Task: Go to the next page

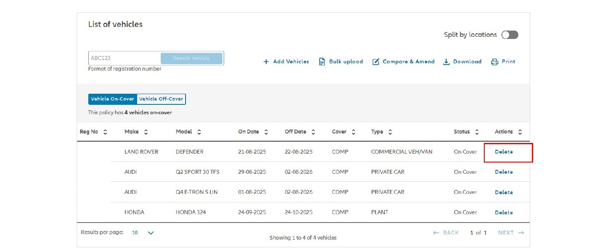Action: (x=511, y=233)
